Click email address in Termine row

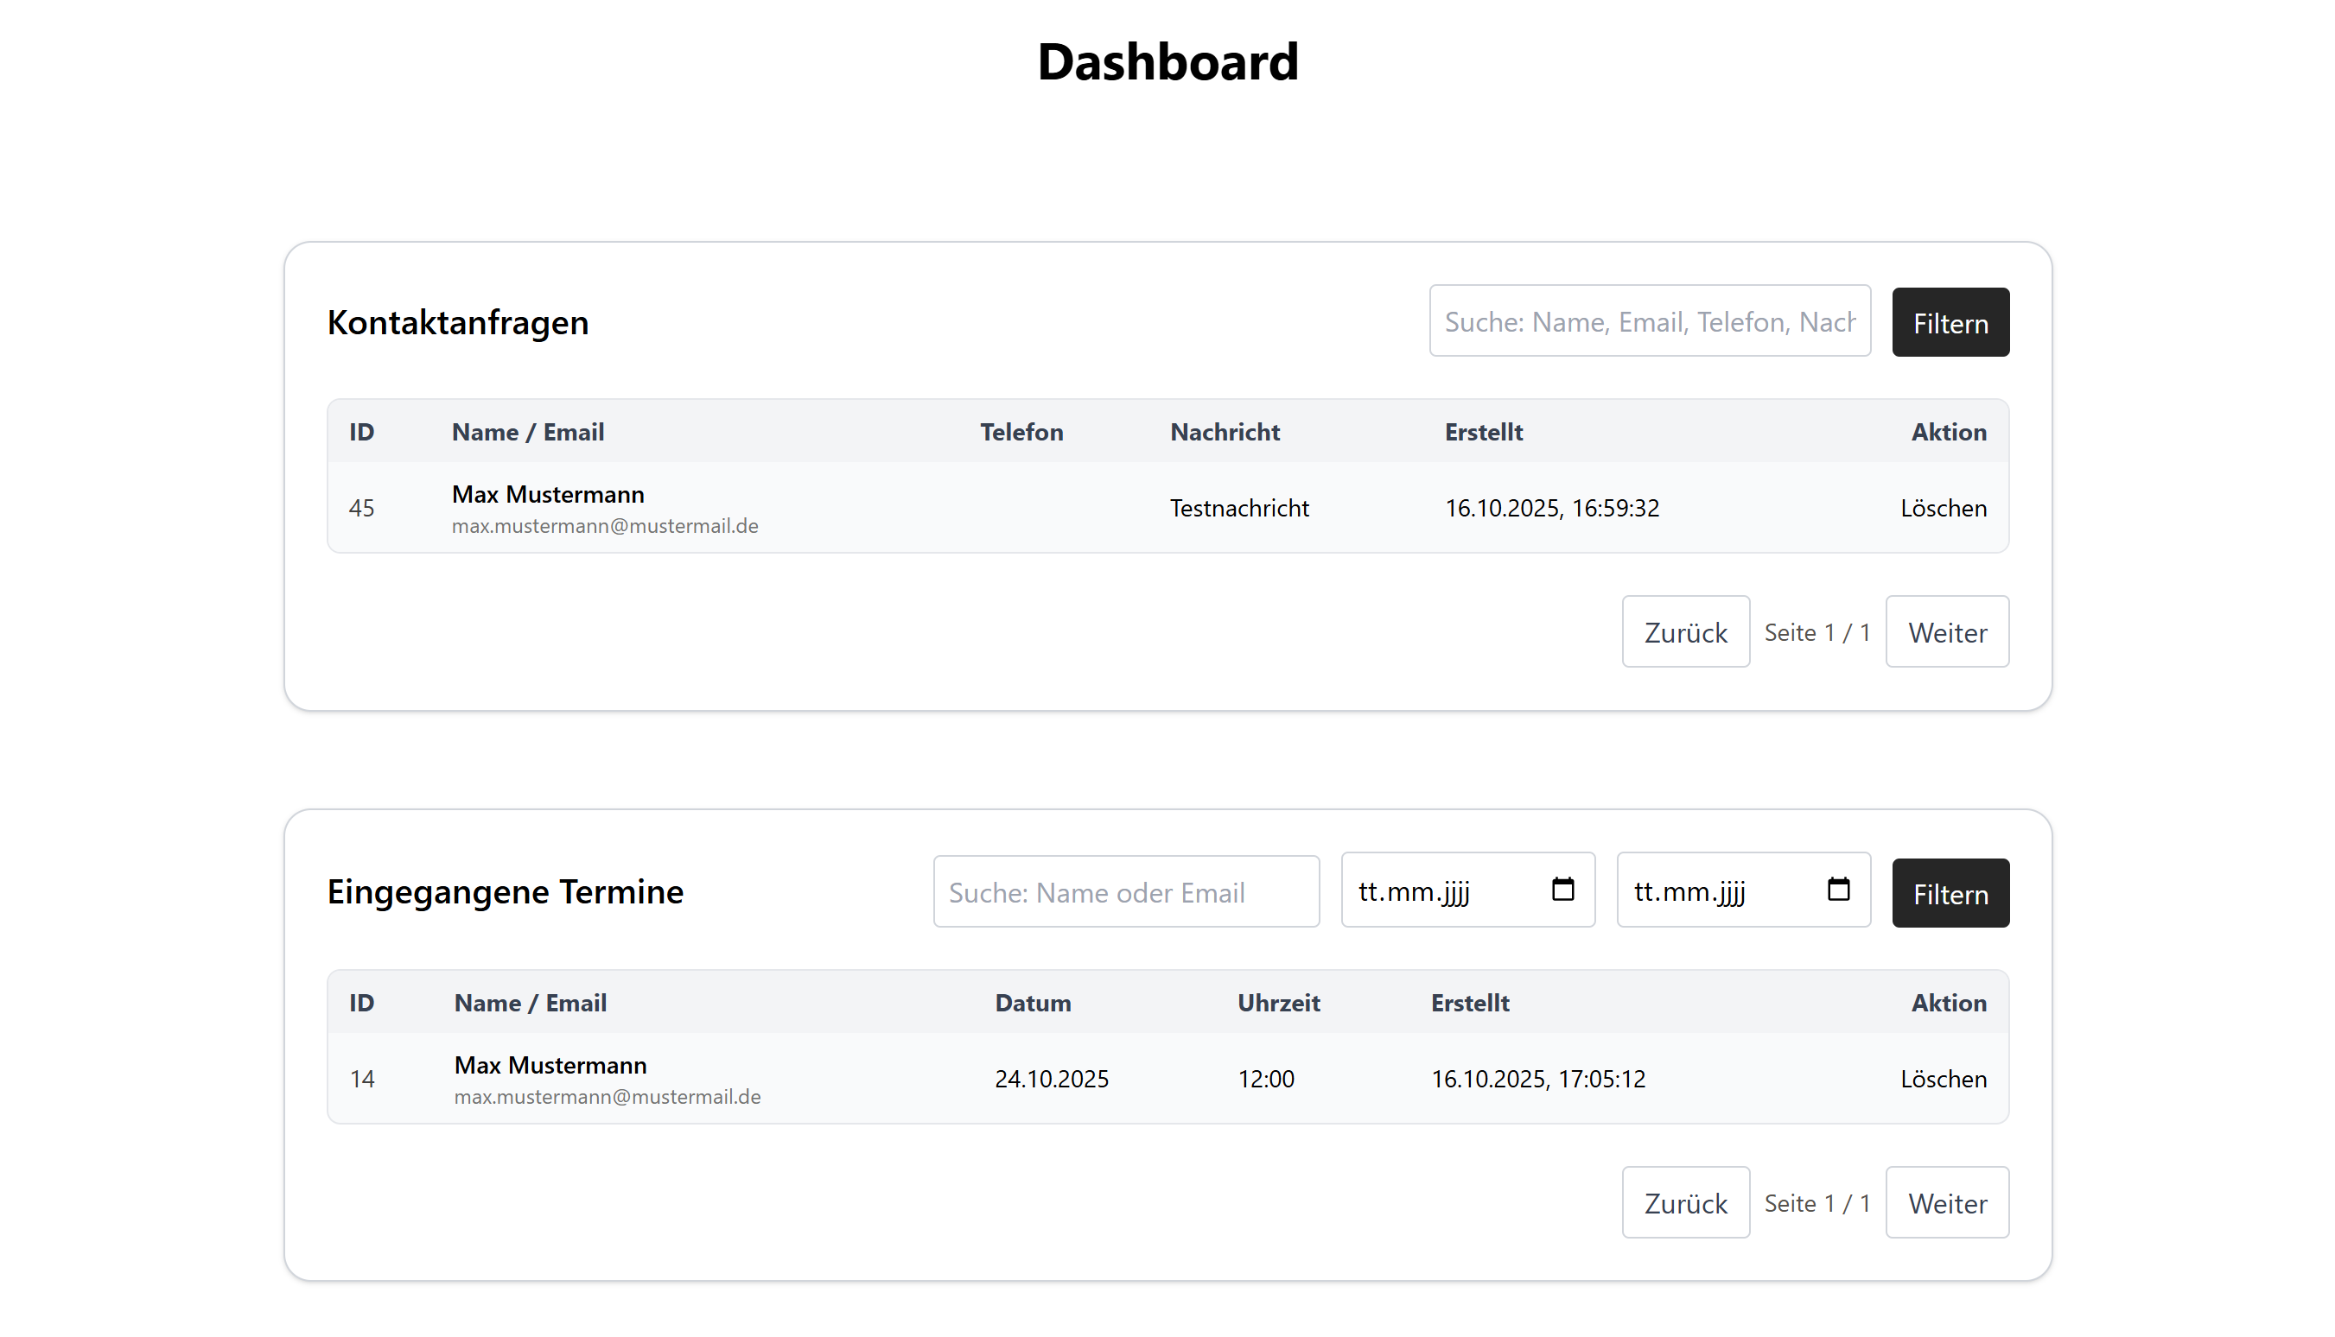(607, 1096)
